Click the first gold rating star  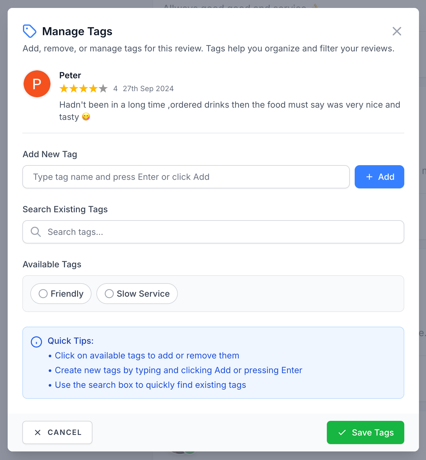64,89
